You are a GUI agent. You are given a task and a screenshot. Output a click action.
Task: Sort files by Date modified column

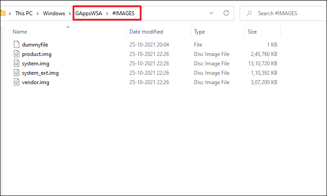tap(146, 32)
